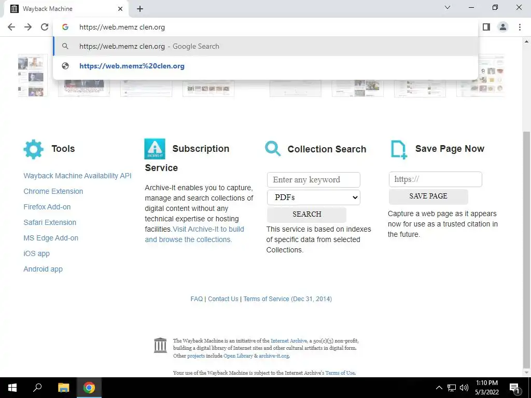
Task: Open the network status tray icon
Action: (452, 388)
